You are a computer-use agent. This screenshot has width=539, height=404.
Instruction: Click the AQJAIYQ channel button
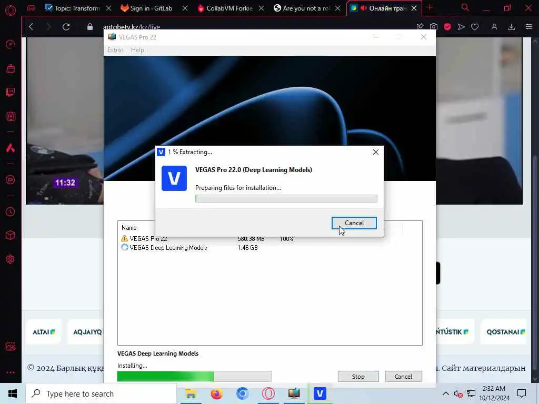point(86,332)
